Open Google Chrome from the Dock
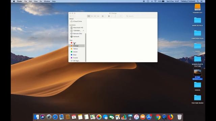 coord(158,117)
